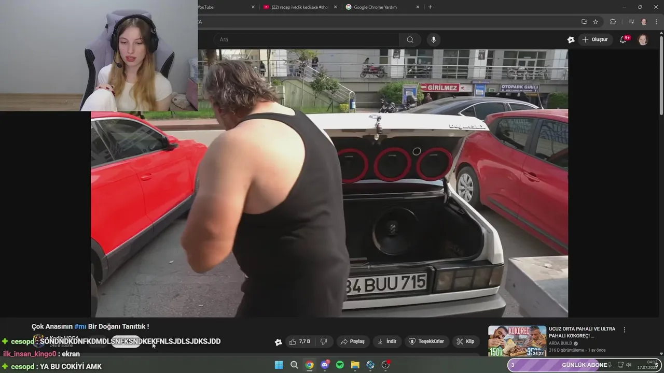The image size is (664, 373).
Task: Open Chrome three-dot menu
Action: pyautogui.click(x=657, y=22)
